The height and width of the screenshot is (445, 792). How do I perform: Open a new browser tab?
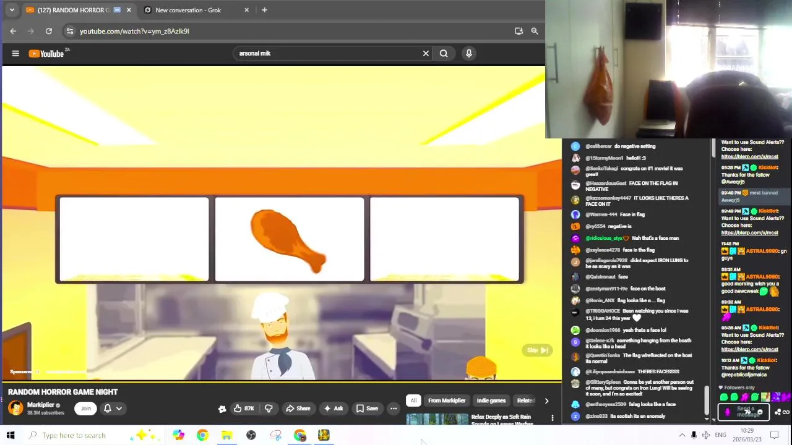pos(264,10)
